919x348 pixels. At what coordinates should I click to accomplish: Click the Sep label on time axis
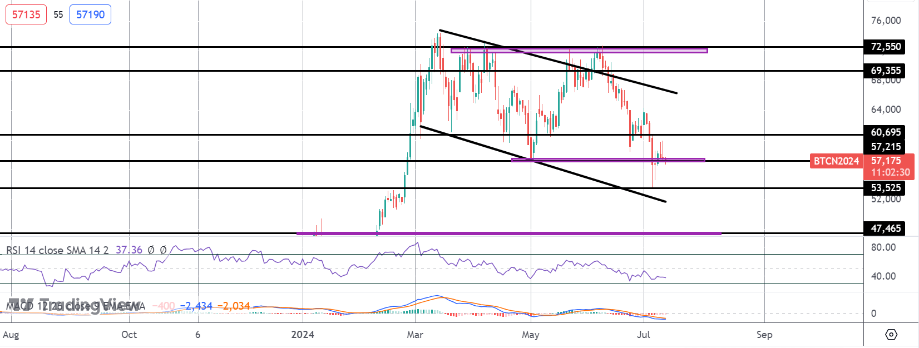tap(764, 335)
